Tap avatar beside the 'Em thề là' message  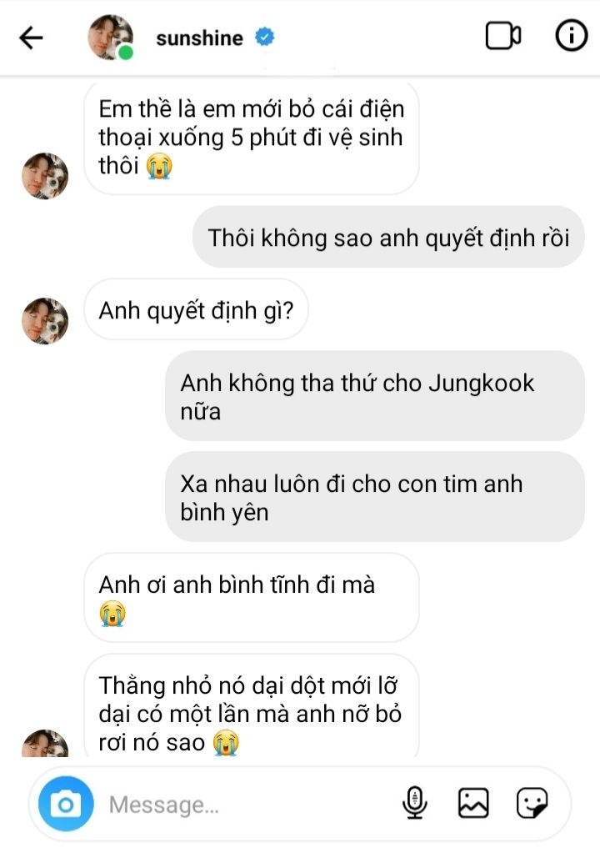(x=45, y=175)
